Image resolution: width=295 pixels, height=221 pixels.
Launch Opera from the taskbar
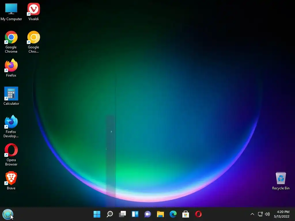[x=198, y=214]
